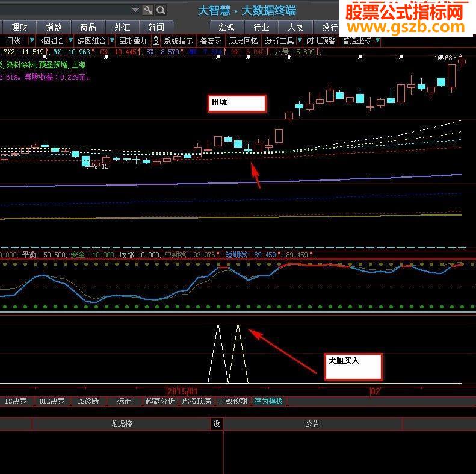
Task: Click the 安全 10.000 indicator label
Action: click(x=93, y=255)
